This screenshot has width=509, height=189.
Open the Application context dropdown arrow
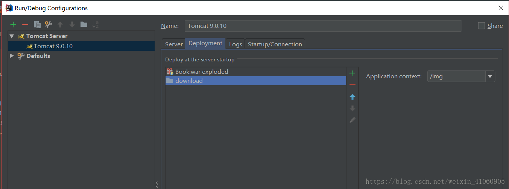[x=490, y=76]
